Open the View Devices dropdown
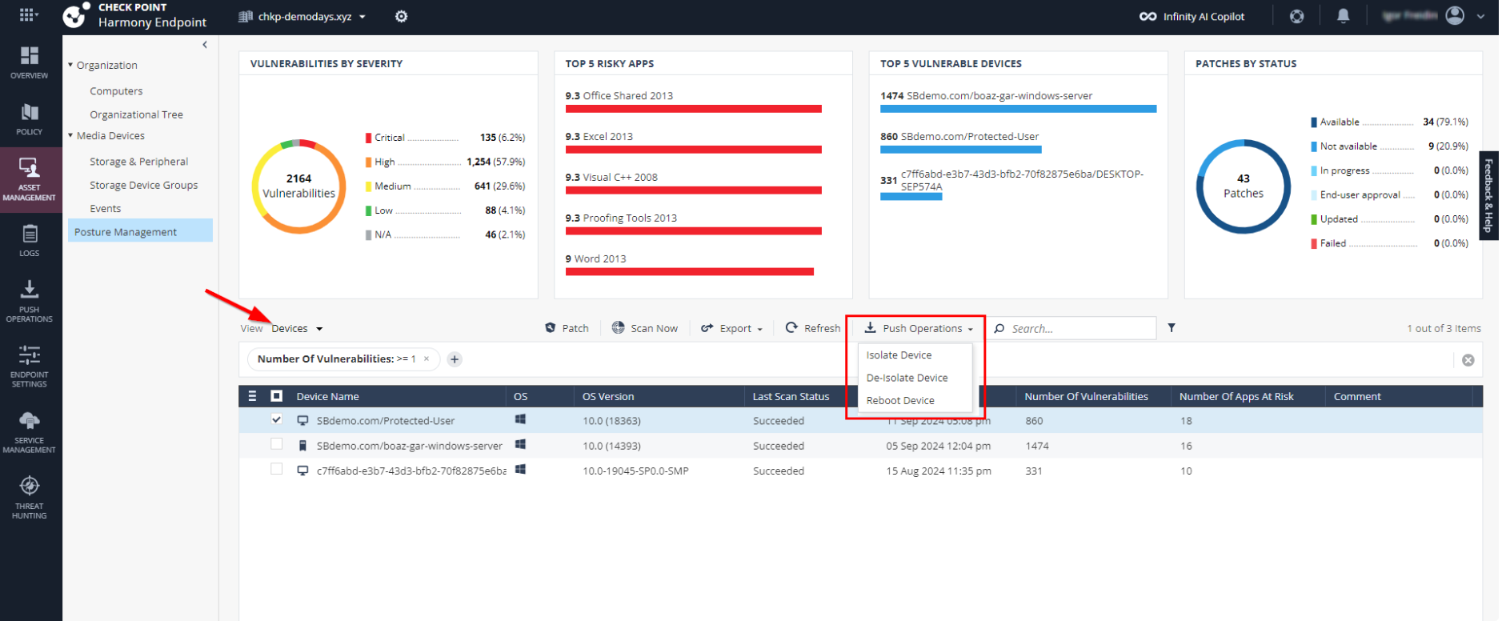The height and width of the screenshot is (629, 1502). (x=297, y=329)
